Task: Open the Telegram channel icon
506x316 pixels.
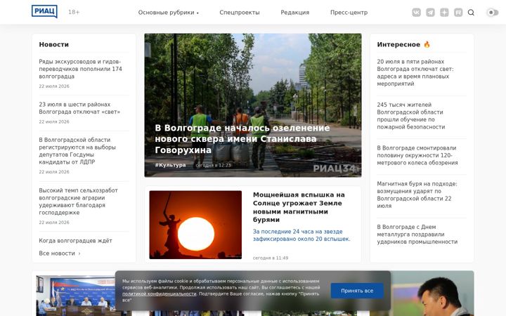Action: 430,12
